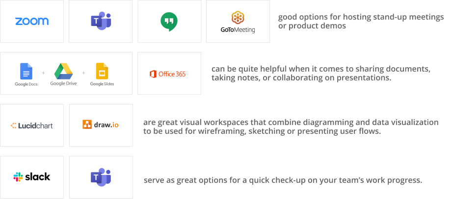Click the sharing documents description text

pos(321,73)
